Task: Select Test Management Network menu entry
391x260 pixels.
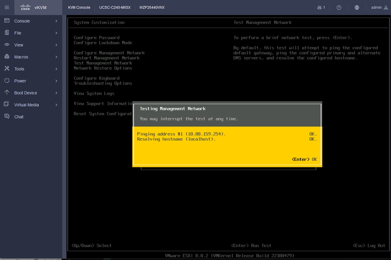Action: pos(103,63)
